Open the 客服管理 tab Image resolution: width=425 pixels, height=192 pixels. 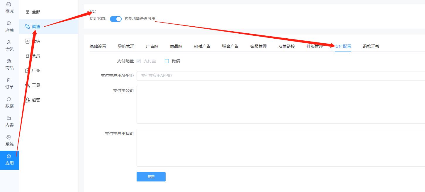point(259,46)
